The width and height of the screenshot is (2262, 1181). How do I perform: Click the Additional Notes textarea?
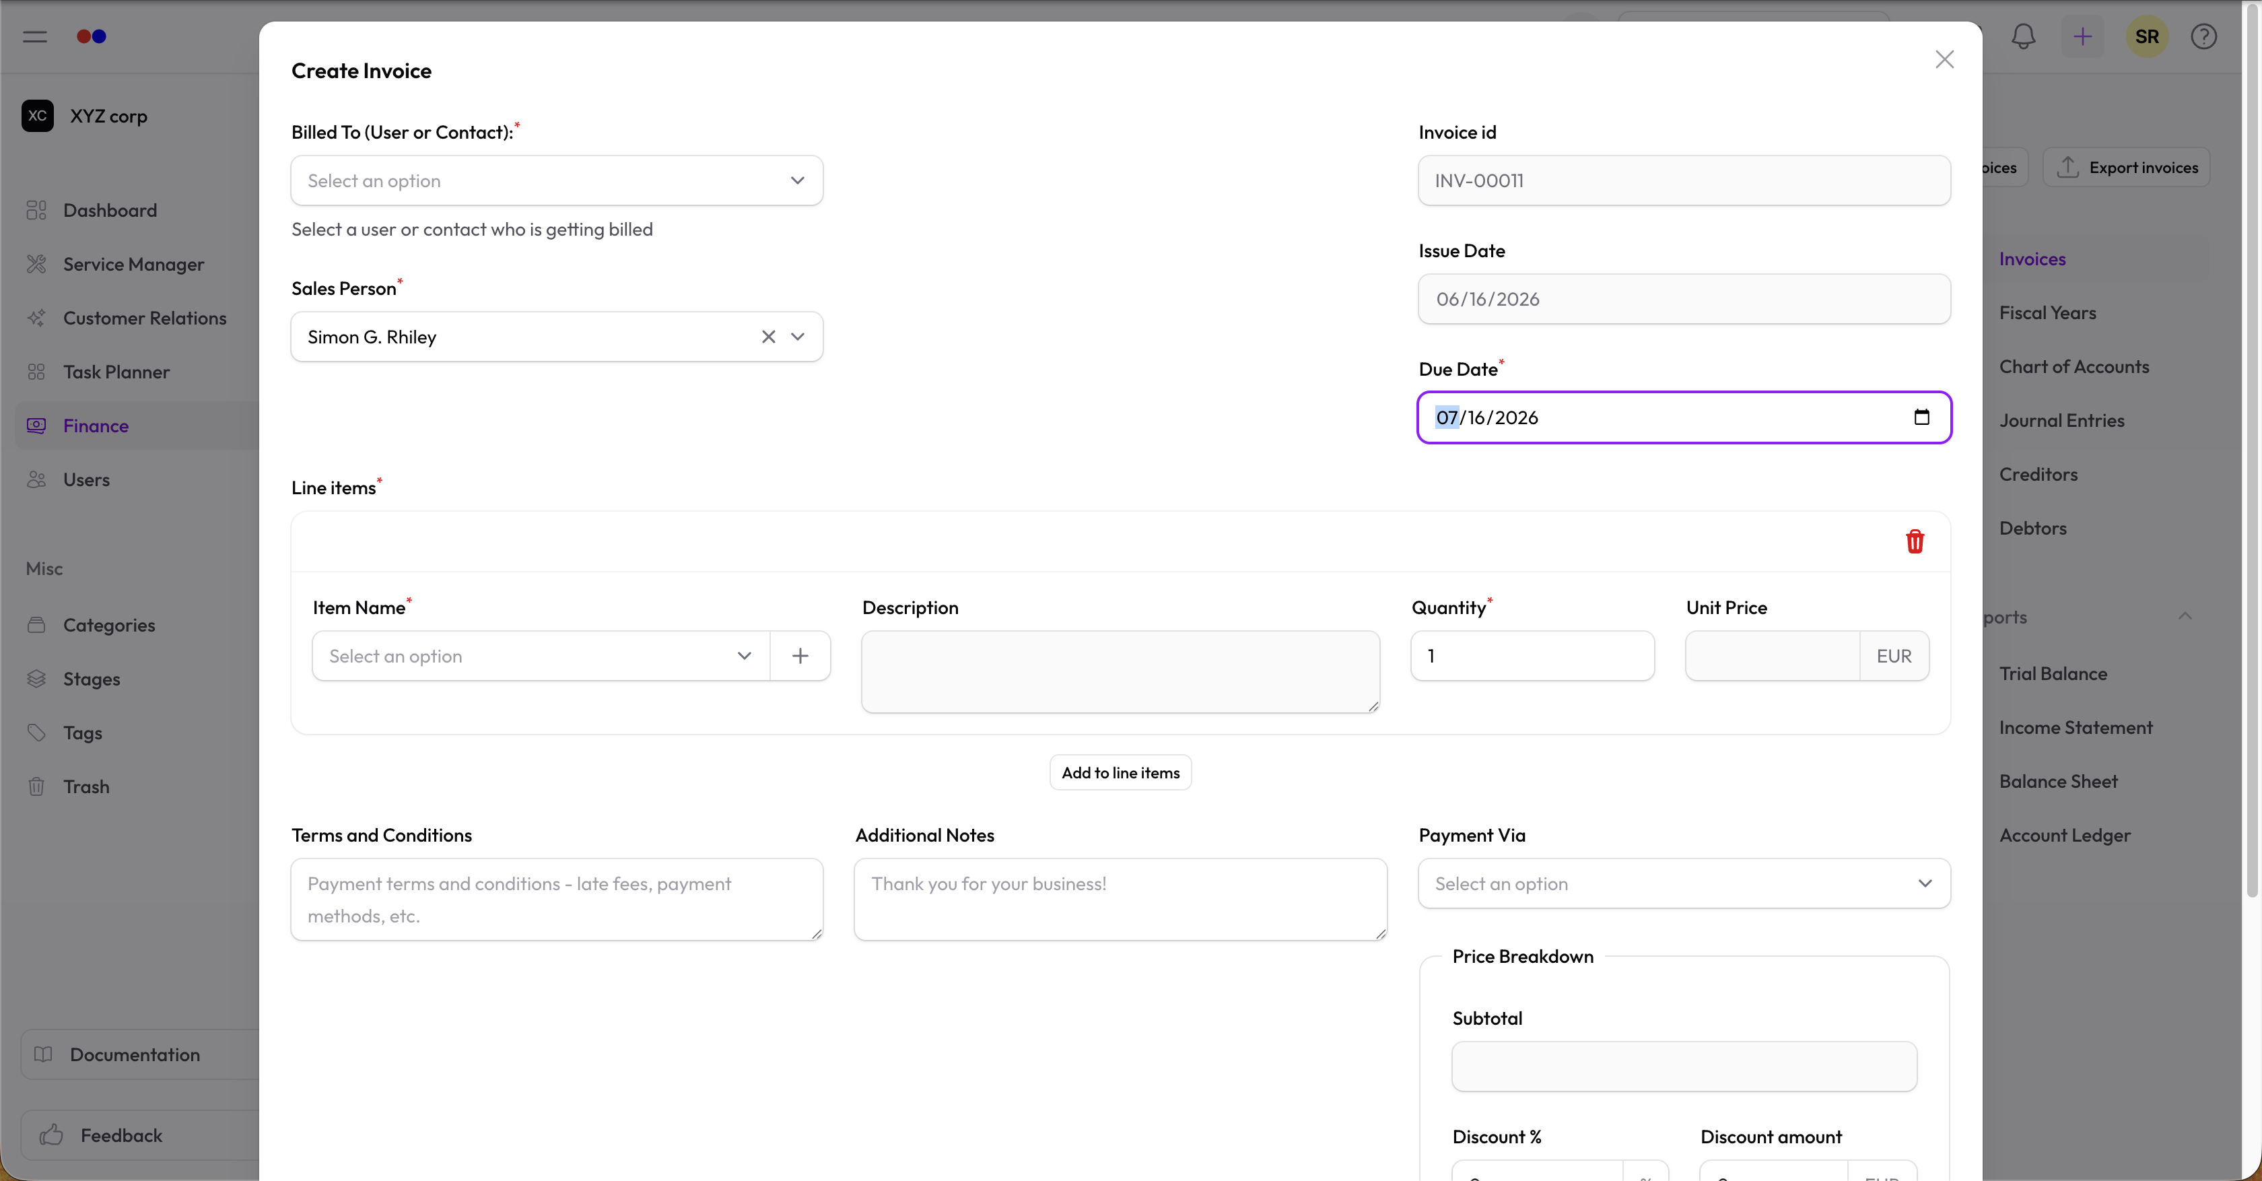[x=1120, y=899]
